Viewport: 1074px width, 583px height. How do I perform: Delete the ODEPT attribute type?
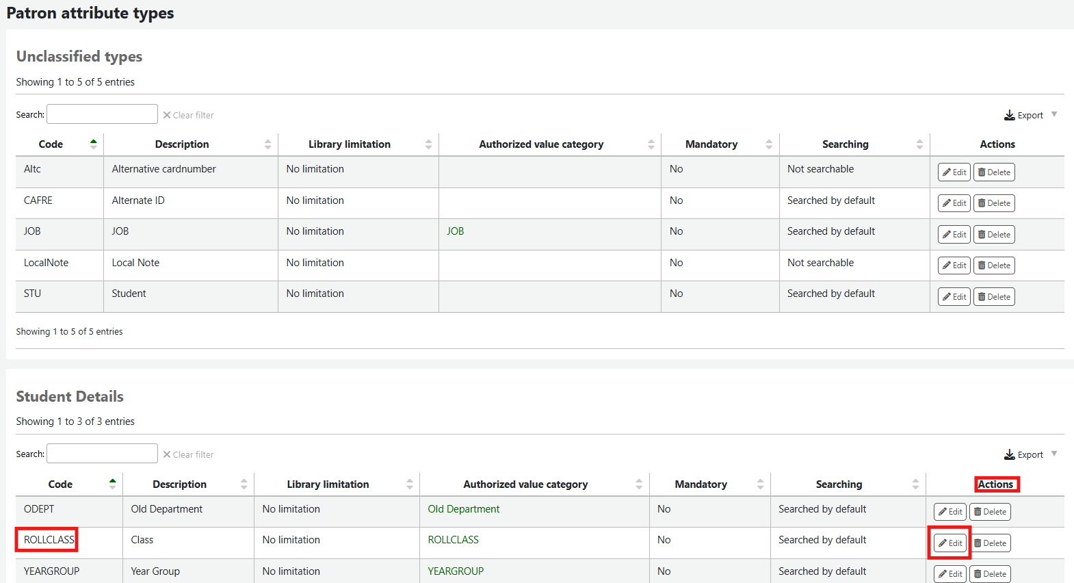[990, 512]
